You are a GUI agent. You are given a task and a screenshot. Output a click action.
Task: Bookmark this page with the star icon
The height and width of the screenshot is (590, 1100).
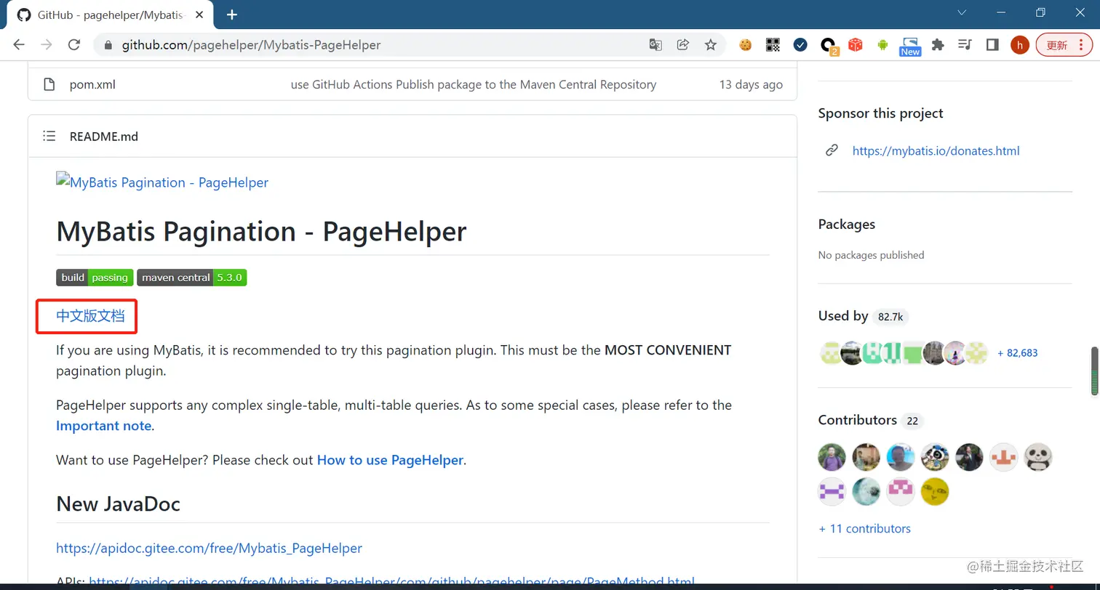tap(711, 45)
